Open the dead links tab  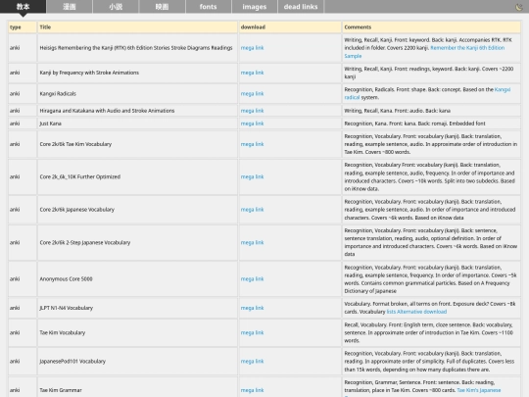(301, 7)
